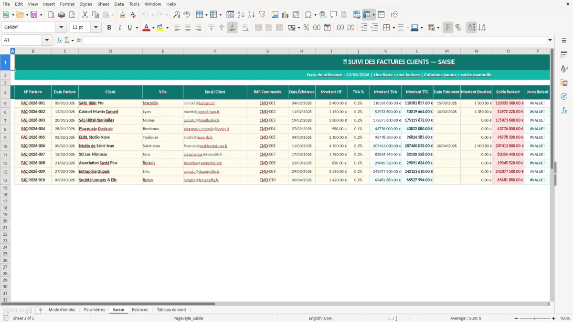
Task: Click the Clear Direct Formatting icon
Action: pos(133,15)
